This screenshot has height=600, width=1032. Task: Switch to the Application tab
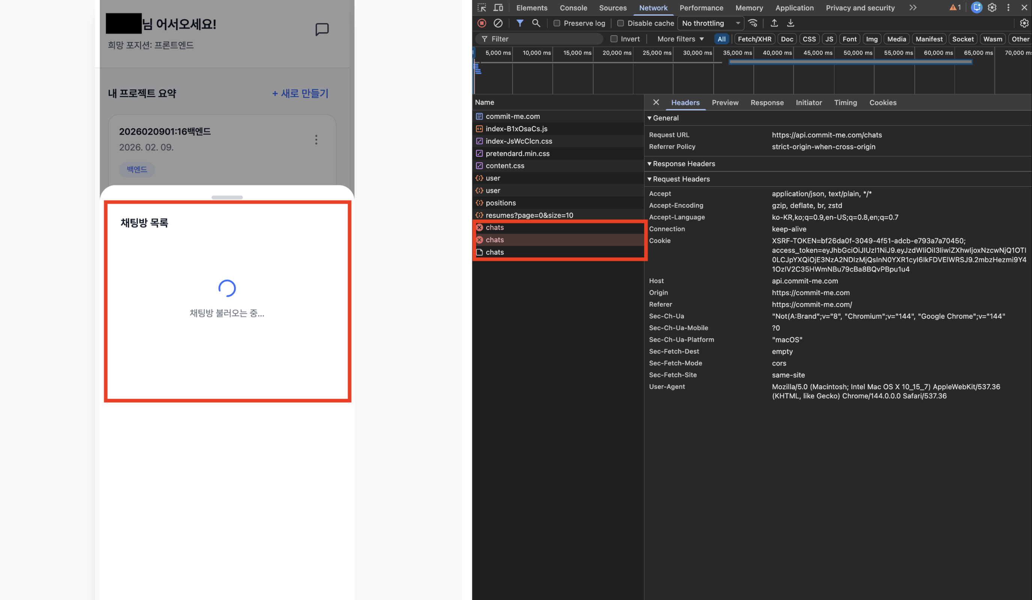[x=794, y=8]
